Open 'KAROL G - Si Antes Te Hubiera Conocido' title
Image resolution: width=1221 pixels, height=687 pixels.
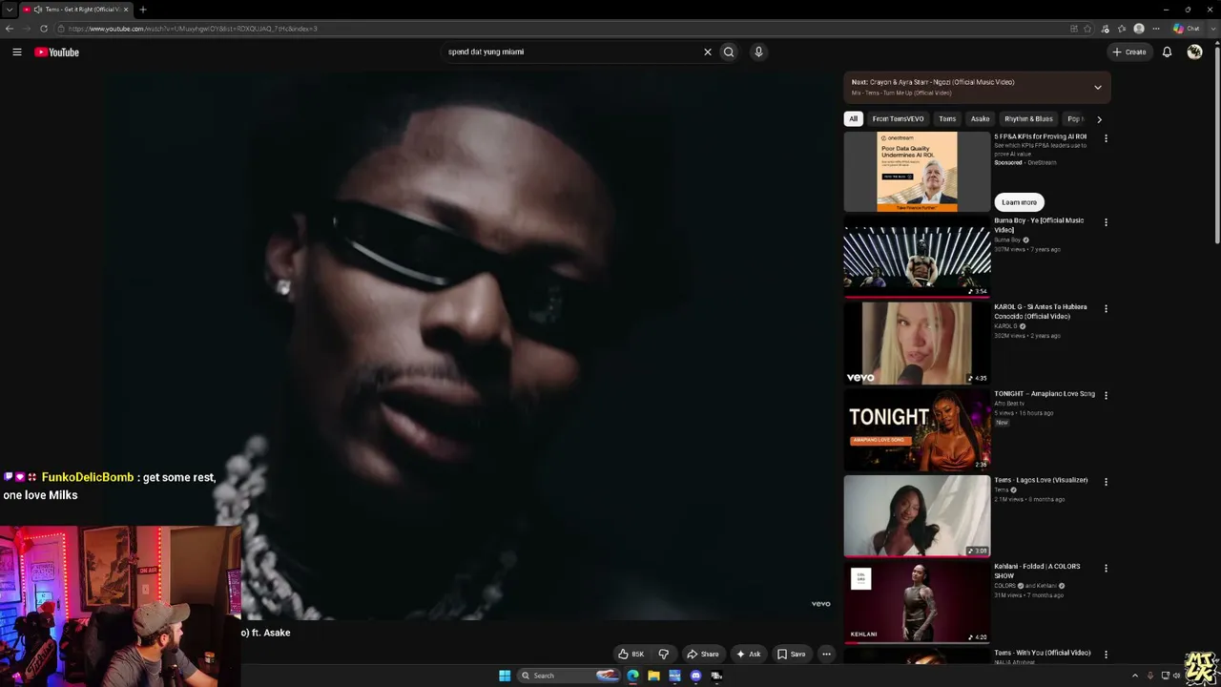click(1041, 312)
